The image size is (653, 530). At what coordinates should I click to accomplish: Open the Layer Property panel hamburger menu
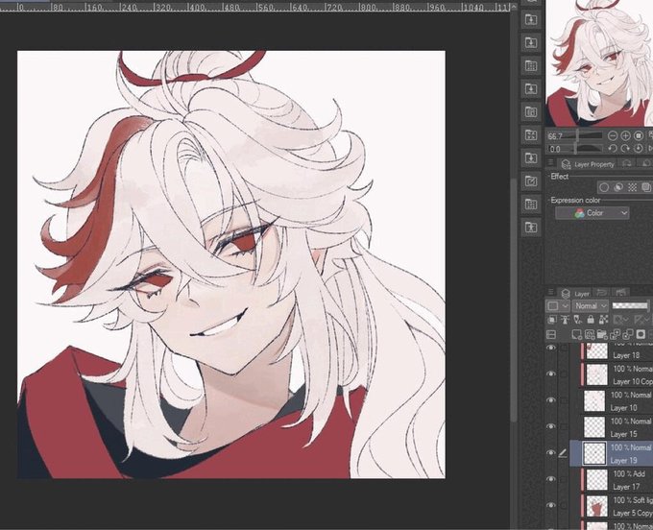pyautogui.click(x=550, y=163)
